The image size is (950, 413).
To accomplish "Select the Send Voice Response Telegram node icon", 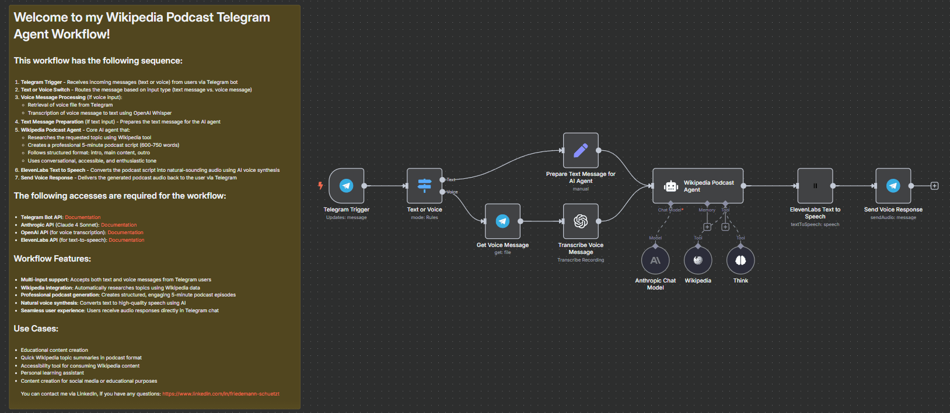I will [893, 186].
